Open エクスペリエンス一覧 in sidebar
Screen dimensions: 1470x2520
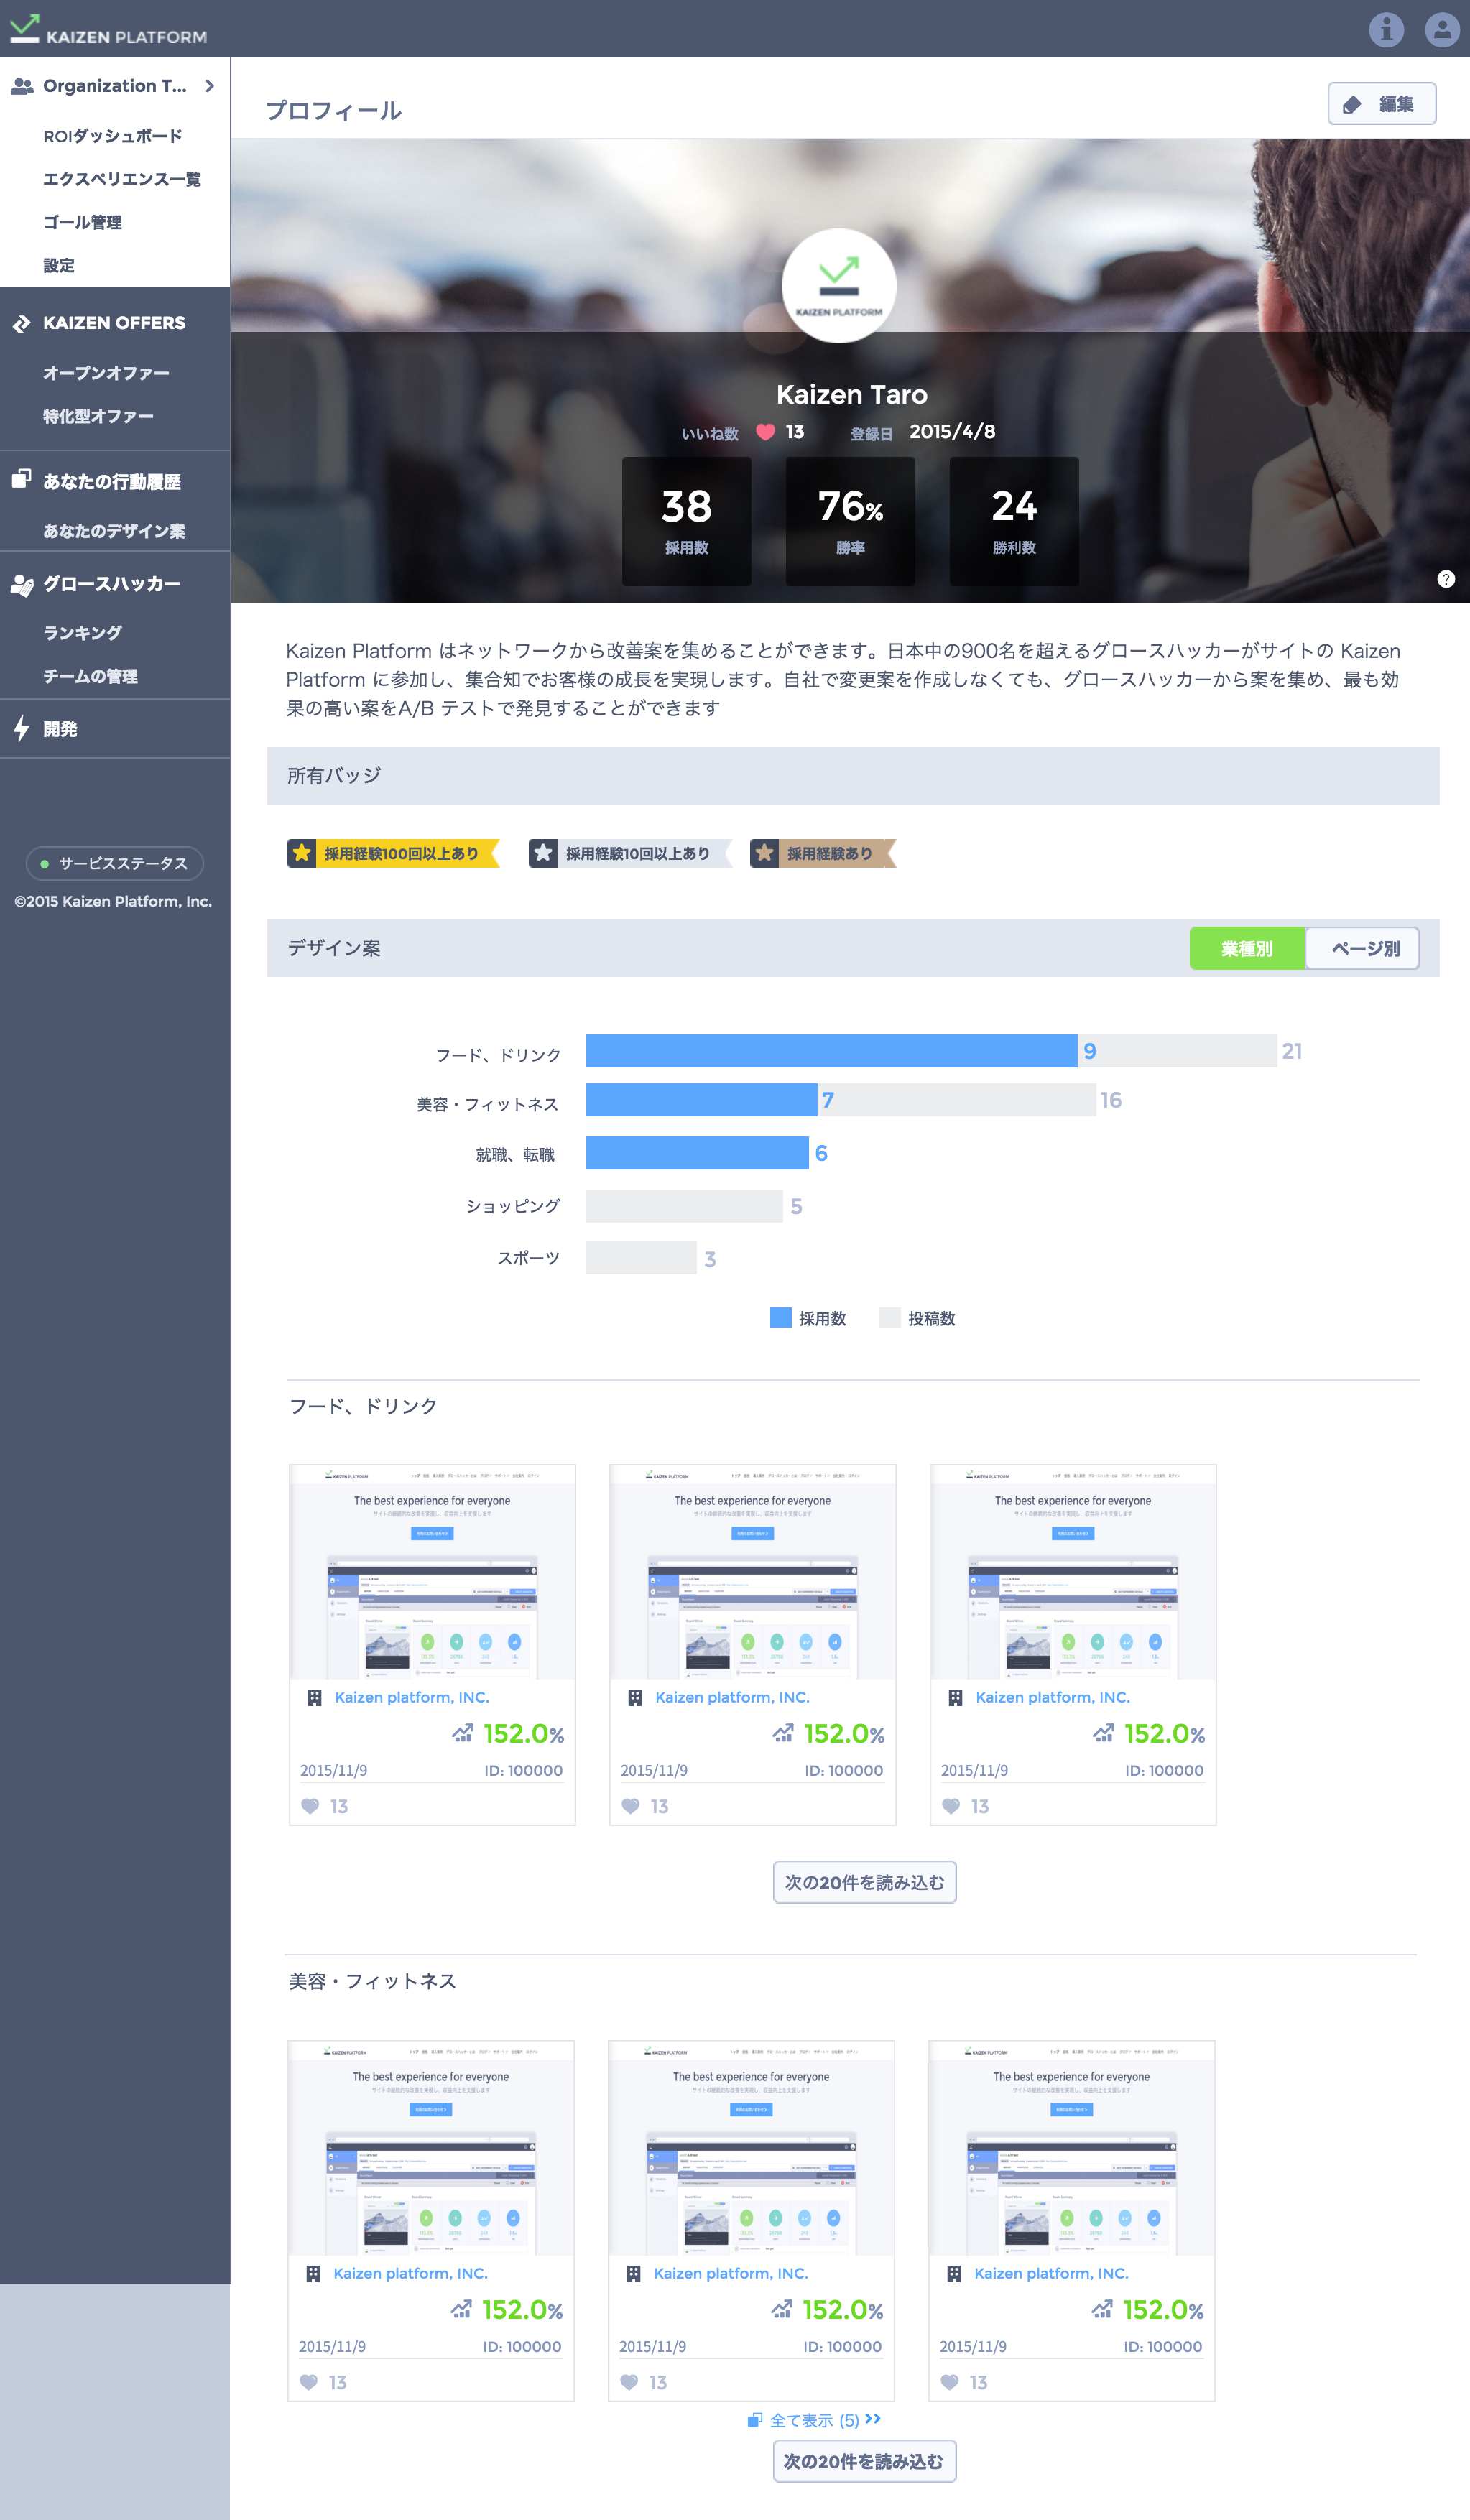122,179
